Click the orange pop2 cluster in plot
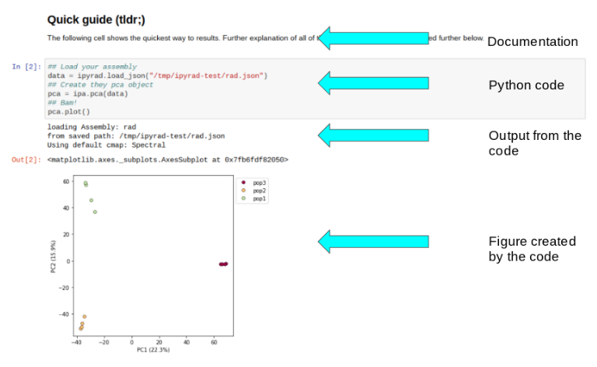The height and width of the screenshot is (367, 597). [82, 323]
